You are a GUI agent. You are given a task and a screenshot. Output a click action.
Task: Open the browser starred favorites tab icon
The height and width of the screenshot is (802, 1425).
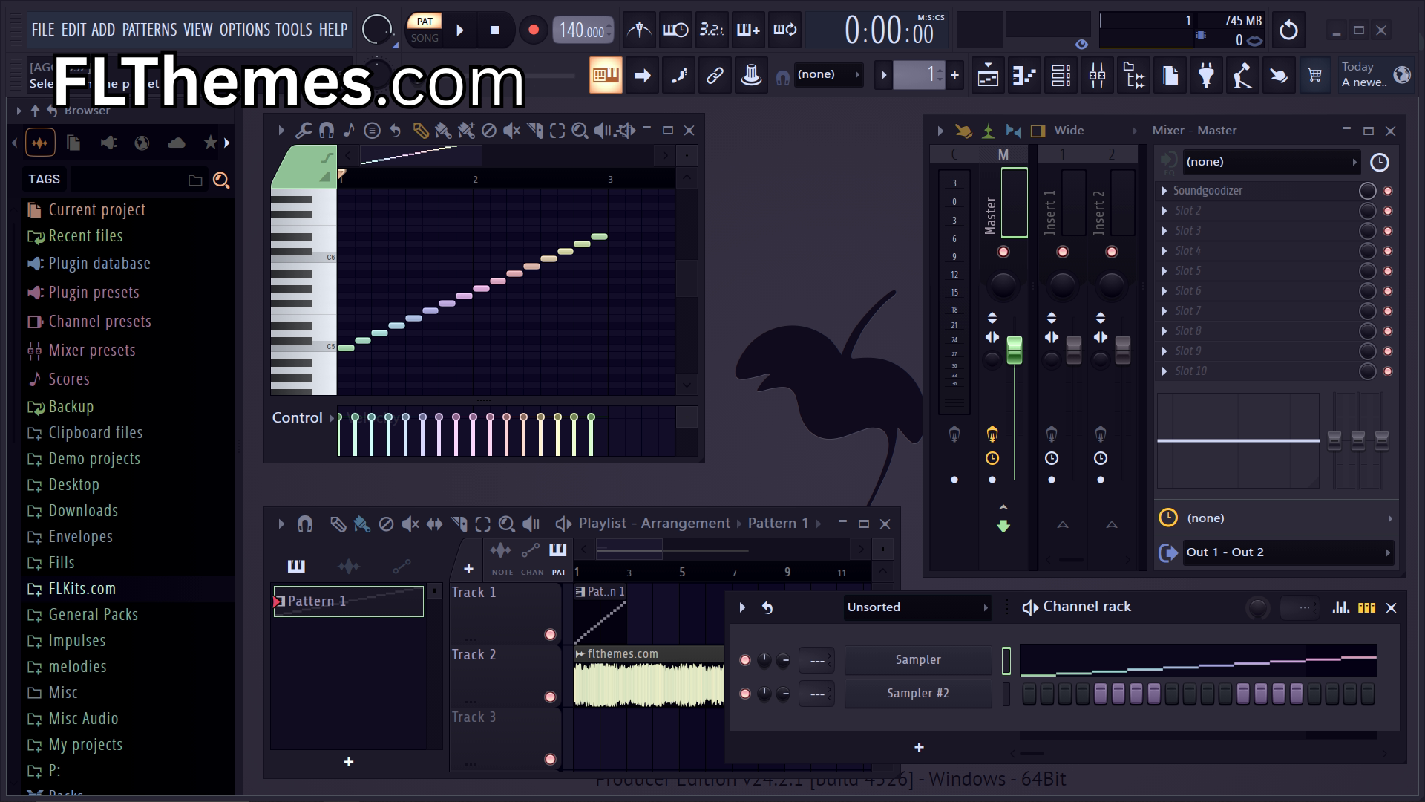(211, 143)
